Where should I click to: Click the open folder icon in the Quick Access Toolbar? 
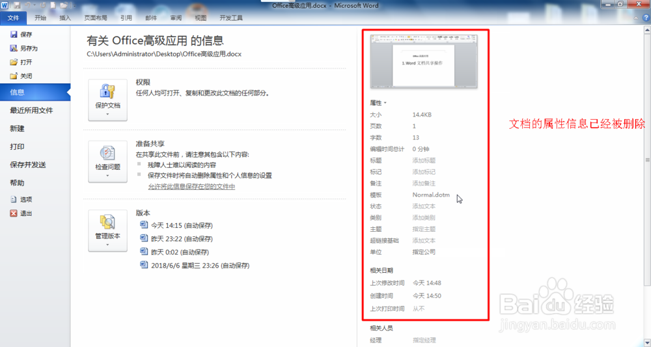click(64, 6)
